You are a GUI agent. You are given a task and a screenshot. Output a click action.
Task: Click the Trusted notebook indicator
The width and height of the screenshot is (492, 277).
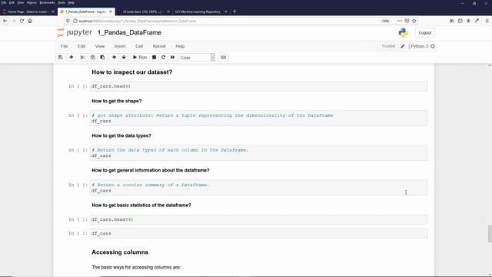[388, 46]
